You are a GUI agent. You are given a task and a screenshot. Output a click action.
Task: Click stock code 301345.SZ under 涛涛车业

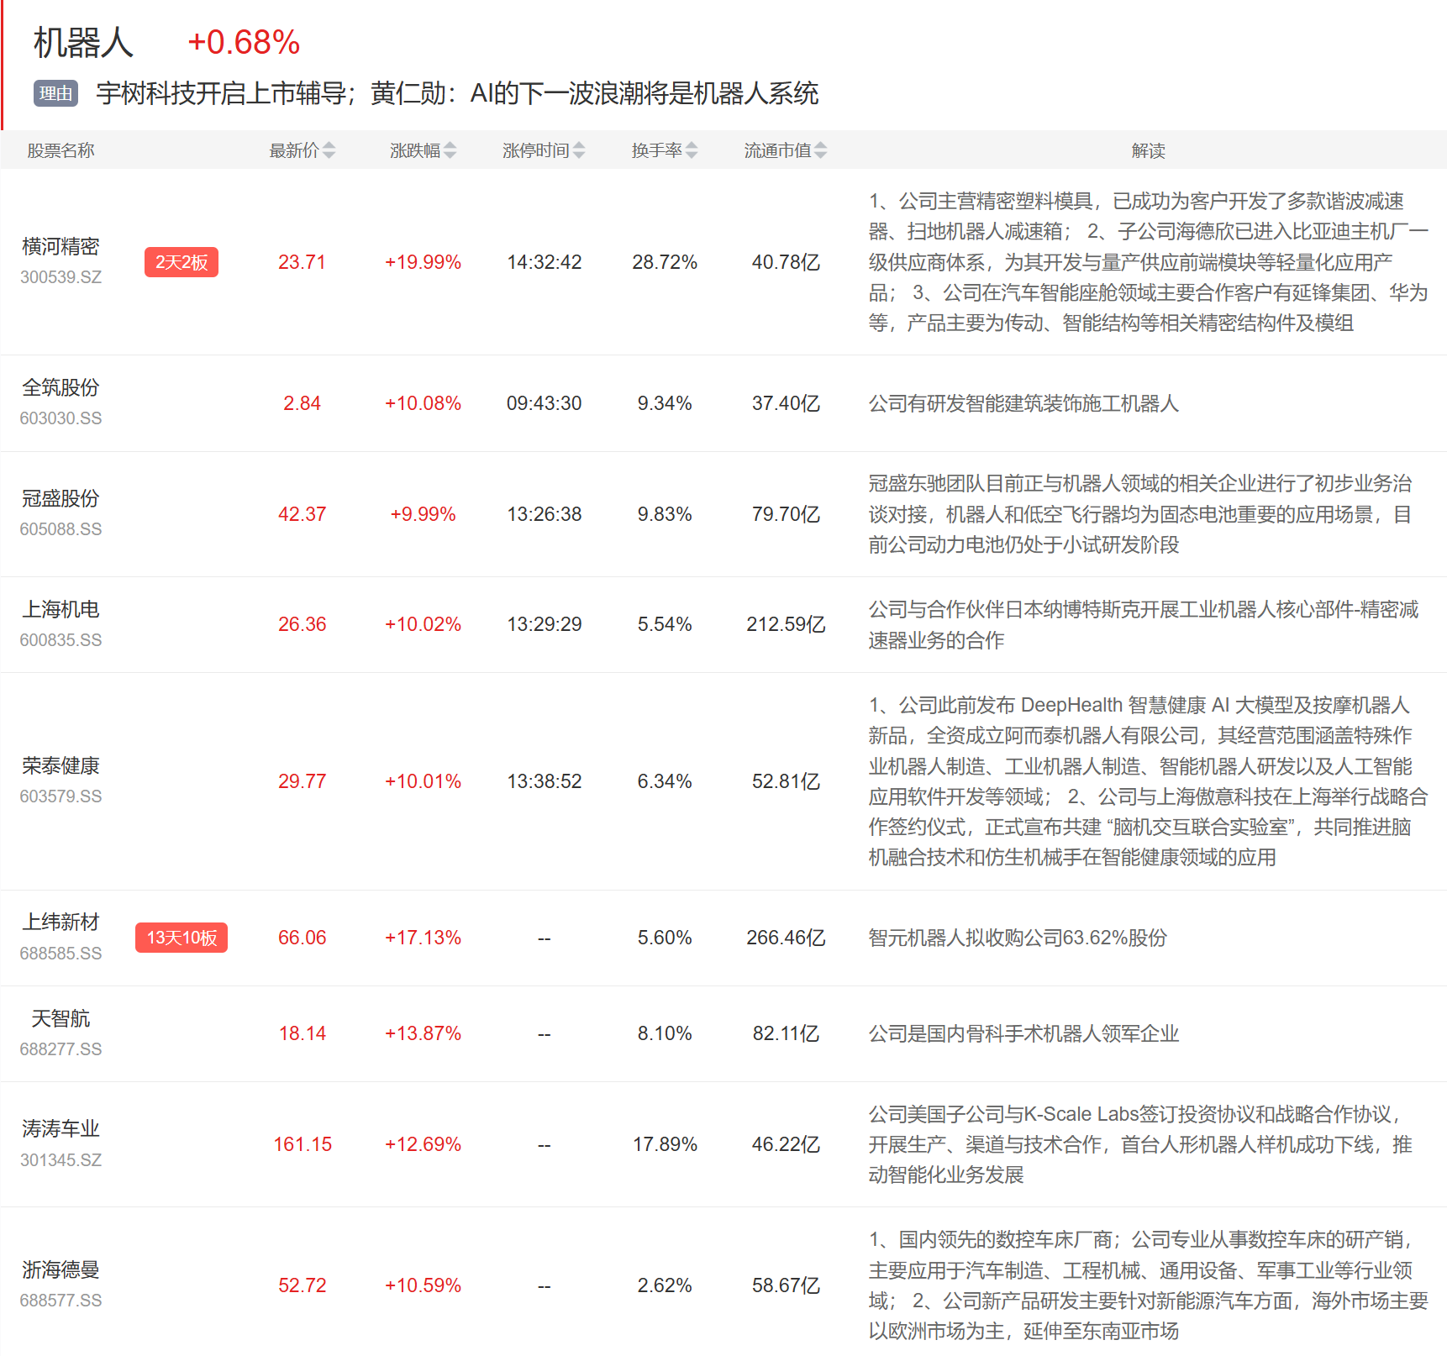(x=61, y=1160)
